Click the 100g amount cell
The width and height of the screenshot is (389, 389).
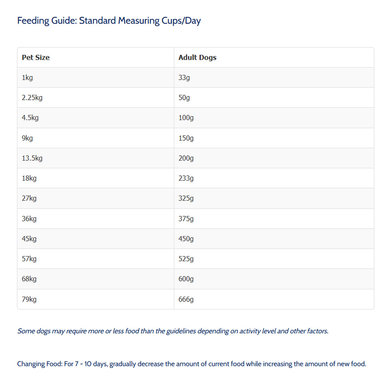point(186,118)
